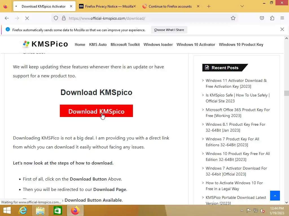Image resolution: width=289 pixels, height=216 pixels.
Task: Click the scrollbar up arrow
Action: click(286, 38)
